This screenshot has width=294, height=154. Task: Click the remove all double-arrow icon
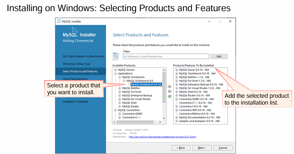[169, 97]
